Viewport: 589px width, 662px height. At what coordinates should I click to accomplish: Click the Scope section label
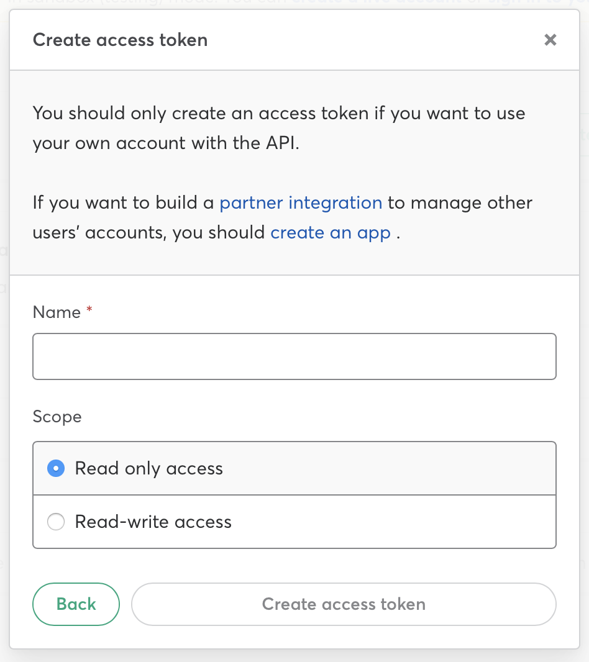coord(57,417)
